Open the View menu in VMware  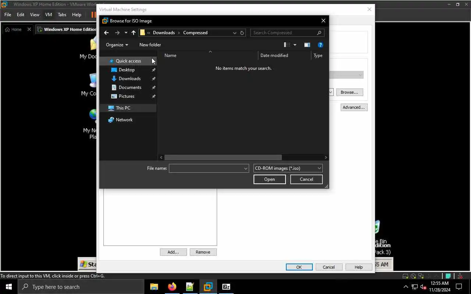(35, 15)
